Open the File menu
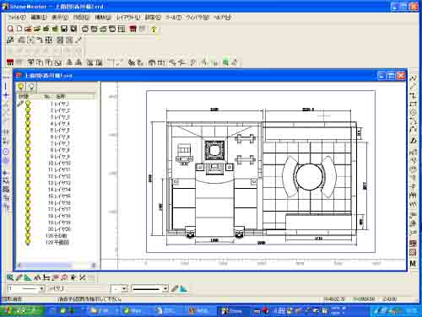Image resolution: width=422 pixels, height=317 pixels. coord(17,18)
